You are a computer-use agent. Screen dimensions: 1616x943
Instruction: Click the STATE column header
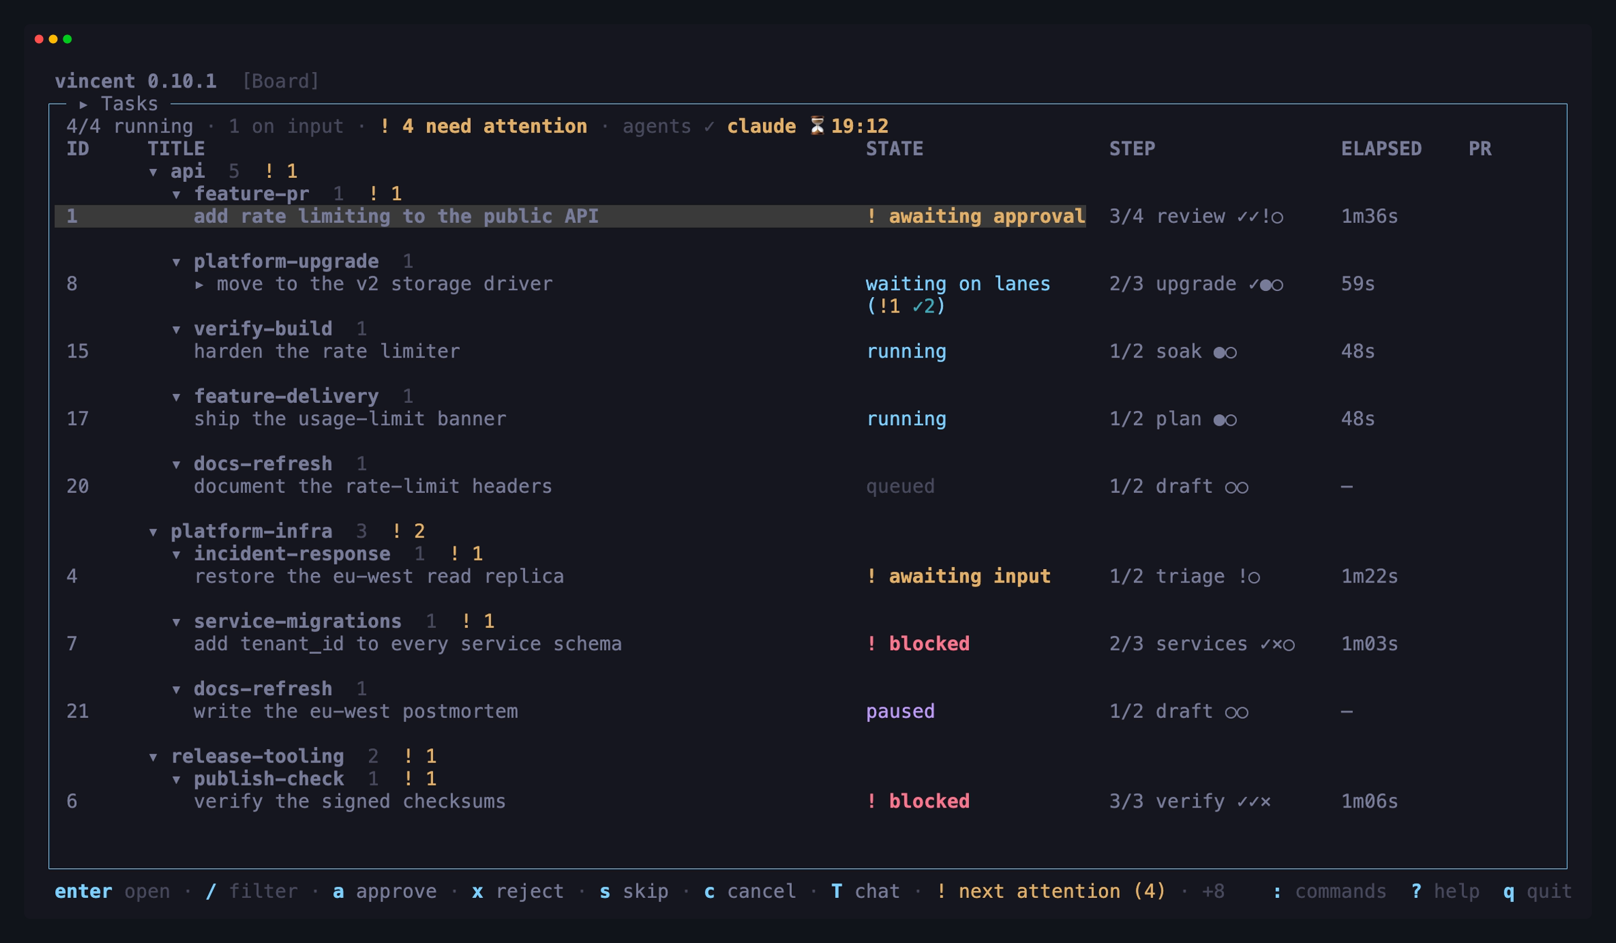[894, 149]
